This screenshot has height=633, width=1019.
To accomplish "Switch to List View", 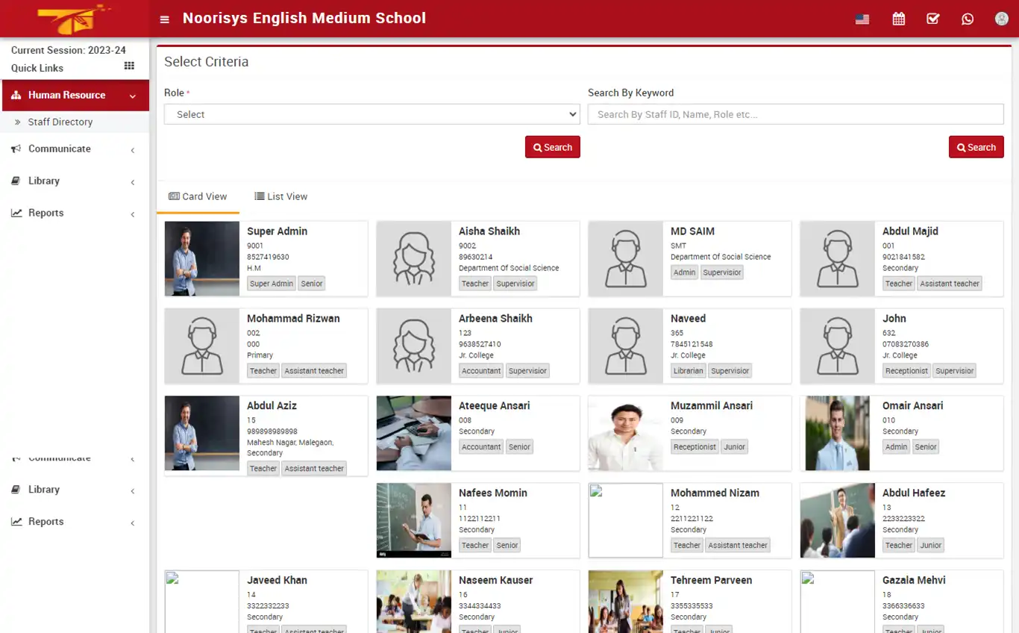I will point(281,196).
